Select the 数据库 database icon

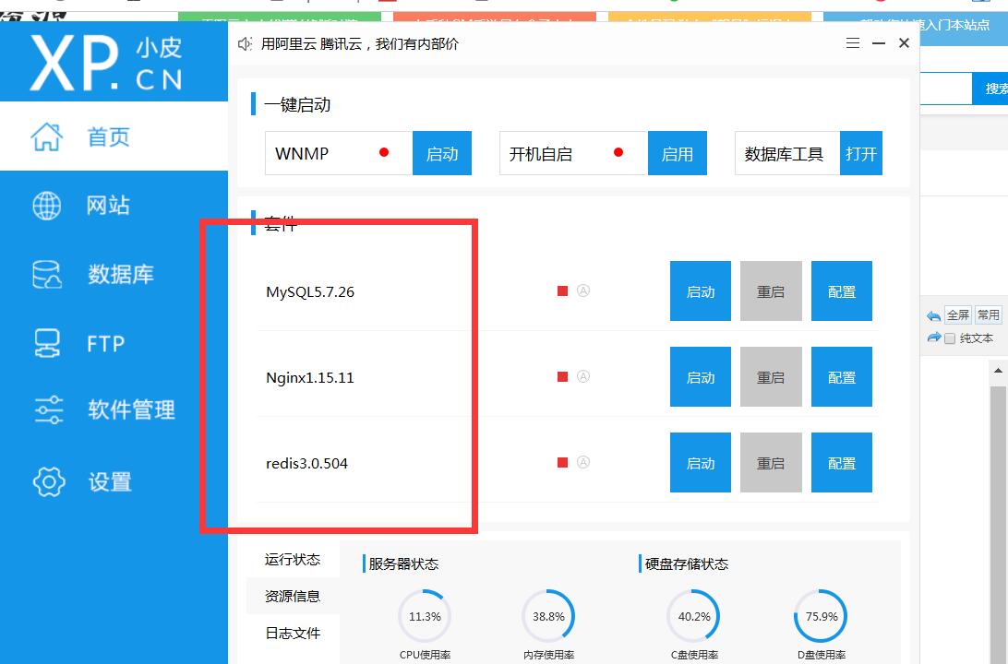point(47,274)
